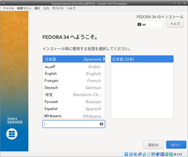This screenshot has height=157, width=188.
Task: Select the English language row
Action: coord(74,74)
